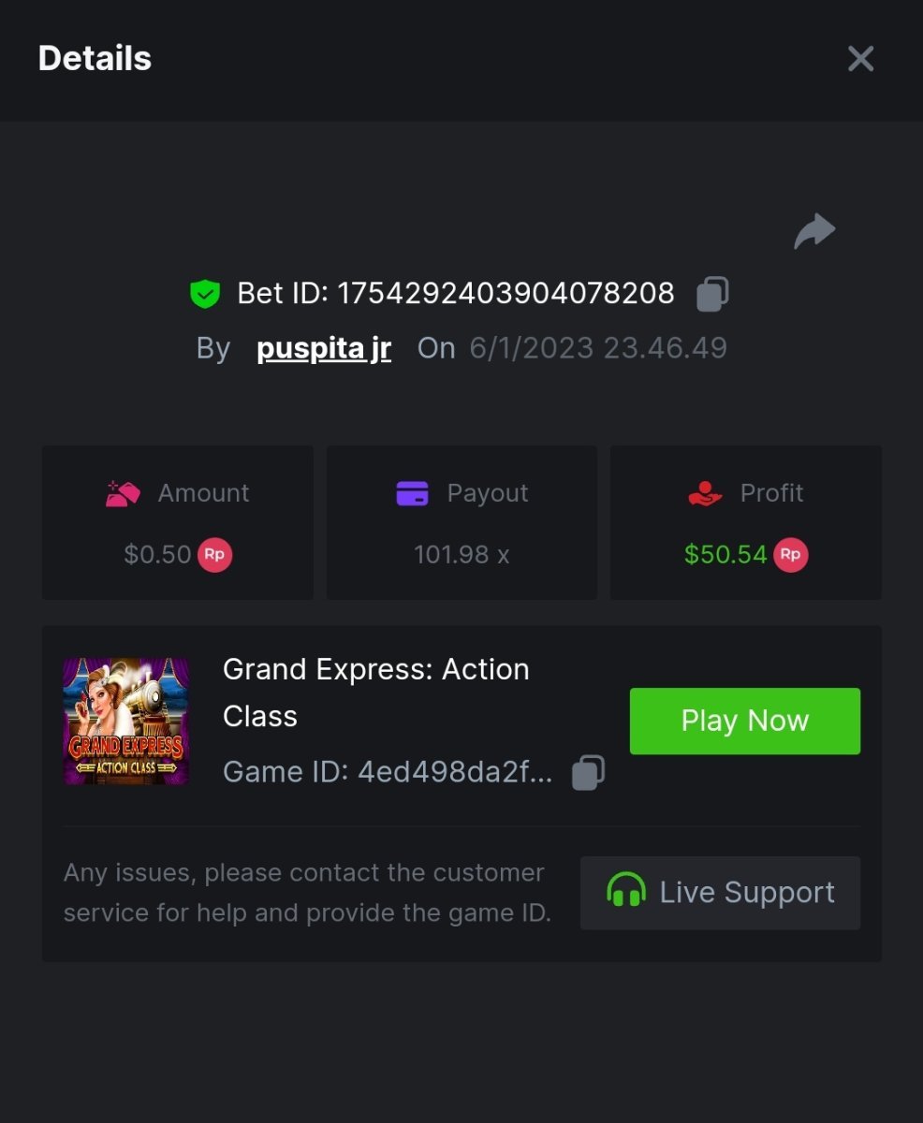Image resolution: width=923 pixels, height=1123 pixels.
Task: Open puspita jr user profile
Action: [324, 348]
